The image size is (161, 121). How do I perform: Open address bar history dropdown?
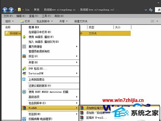click(x=146, y=10)
